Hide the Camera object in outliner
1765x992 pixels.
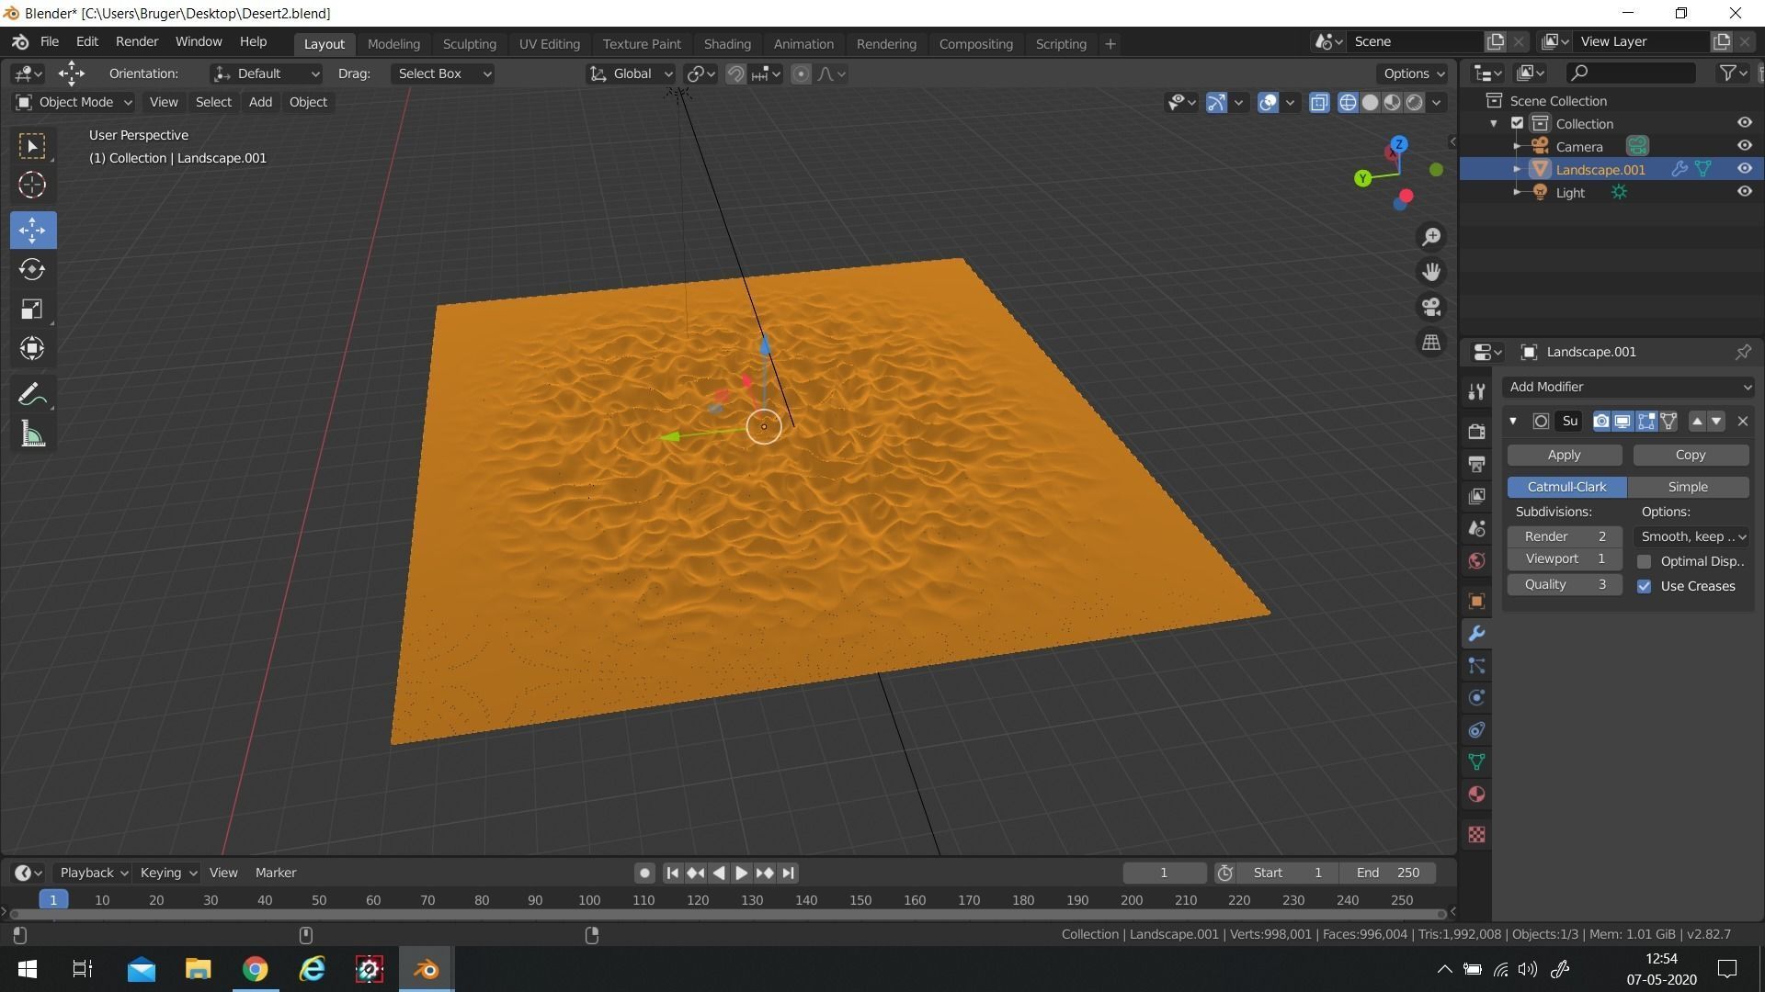[1744, 146]
